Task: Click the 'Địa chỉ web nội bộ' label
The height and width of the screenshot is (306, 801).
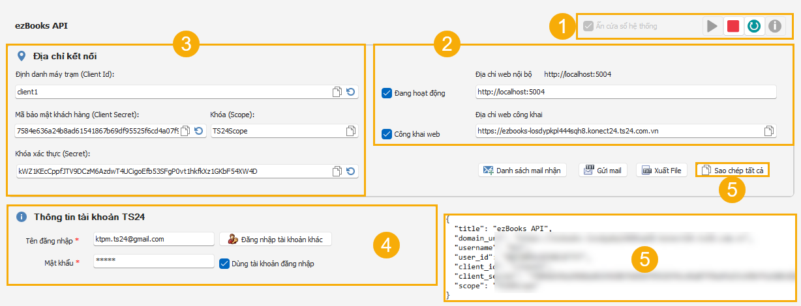Action: 504,75
